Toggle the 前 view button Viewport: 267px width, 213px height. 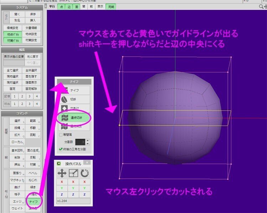point(91,7)
